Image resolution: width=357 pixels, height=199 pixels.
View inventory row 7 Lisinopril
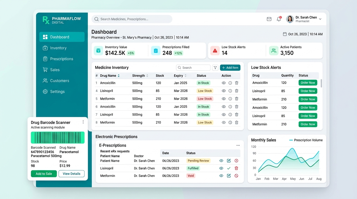coord(224,115)
